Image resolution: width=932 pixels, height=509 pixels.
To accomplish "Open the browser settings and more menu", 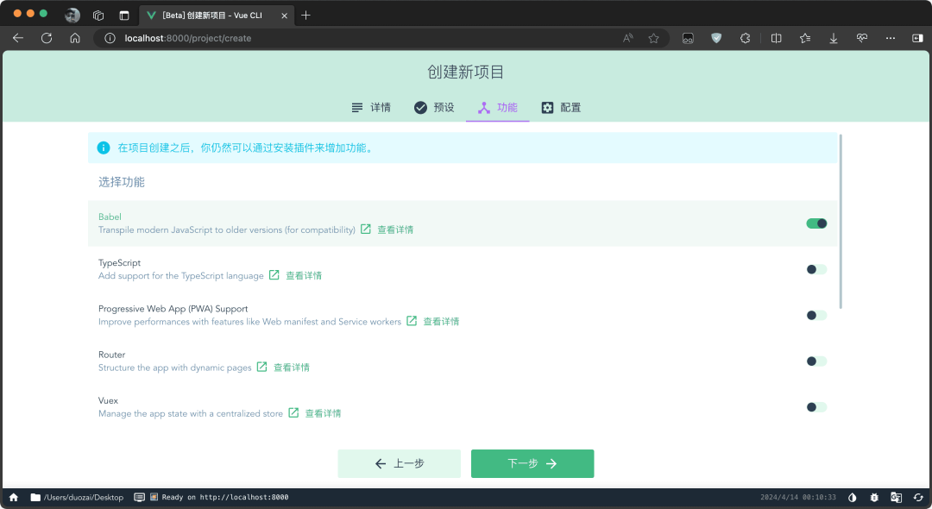I will tap(891, 38).
